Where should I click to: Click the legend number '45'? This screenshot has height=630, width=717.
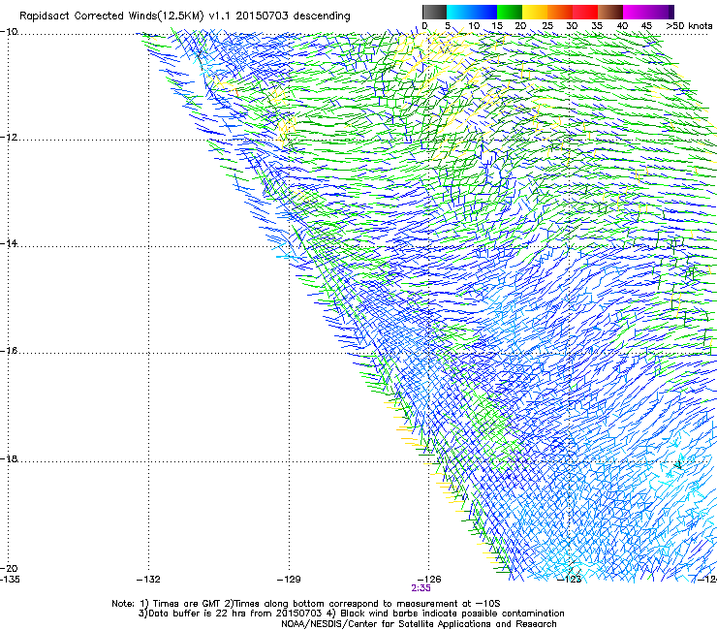point(646,26)
